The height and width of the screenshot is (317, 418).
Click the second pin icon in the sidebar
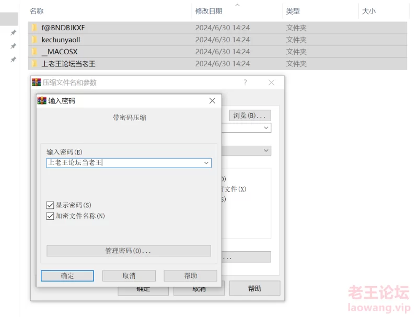13,46
